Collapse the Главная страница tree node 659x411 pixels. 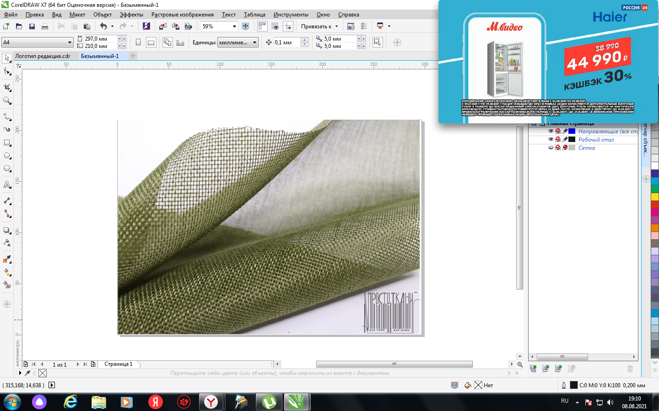pyautogui.click(x=533, y=123)
